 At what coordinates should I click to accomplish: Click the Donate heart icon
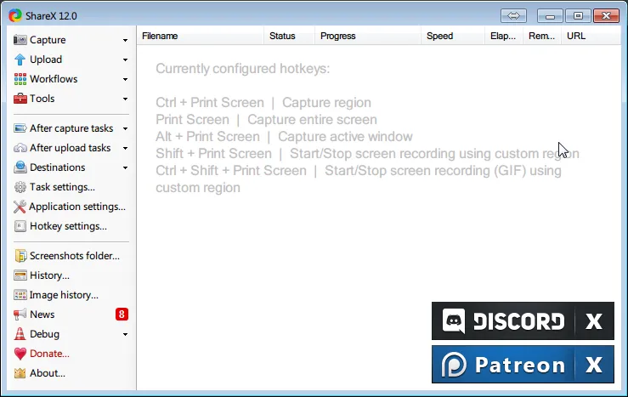coord(20,354)
